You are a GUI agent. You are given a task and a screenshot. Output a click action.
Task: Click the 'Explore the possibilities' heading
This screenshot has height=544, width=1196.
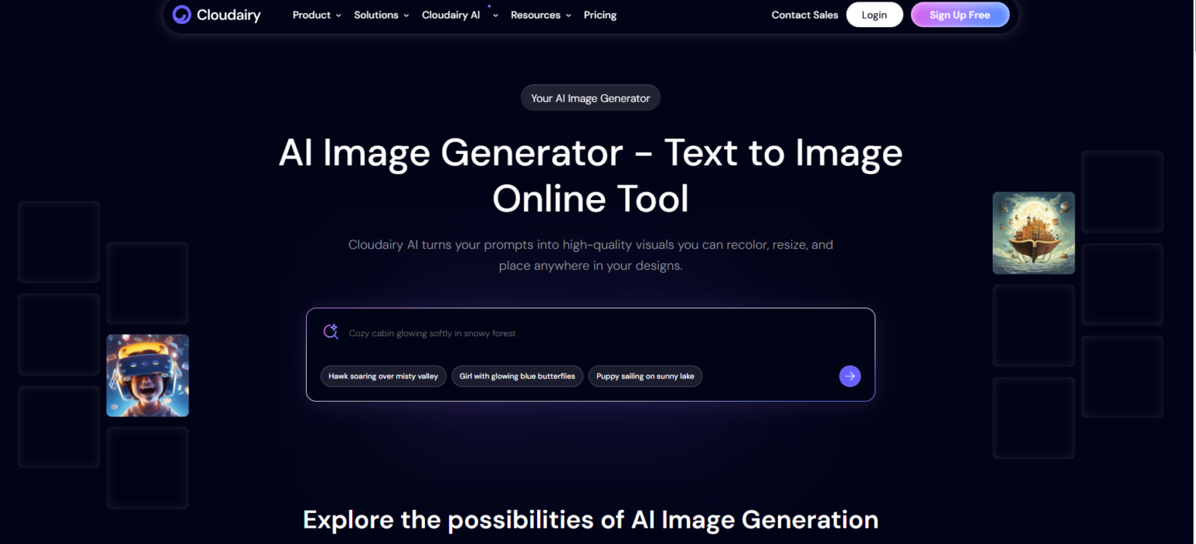coord(590,519)
